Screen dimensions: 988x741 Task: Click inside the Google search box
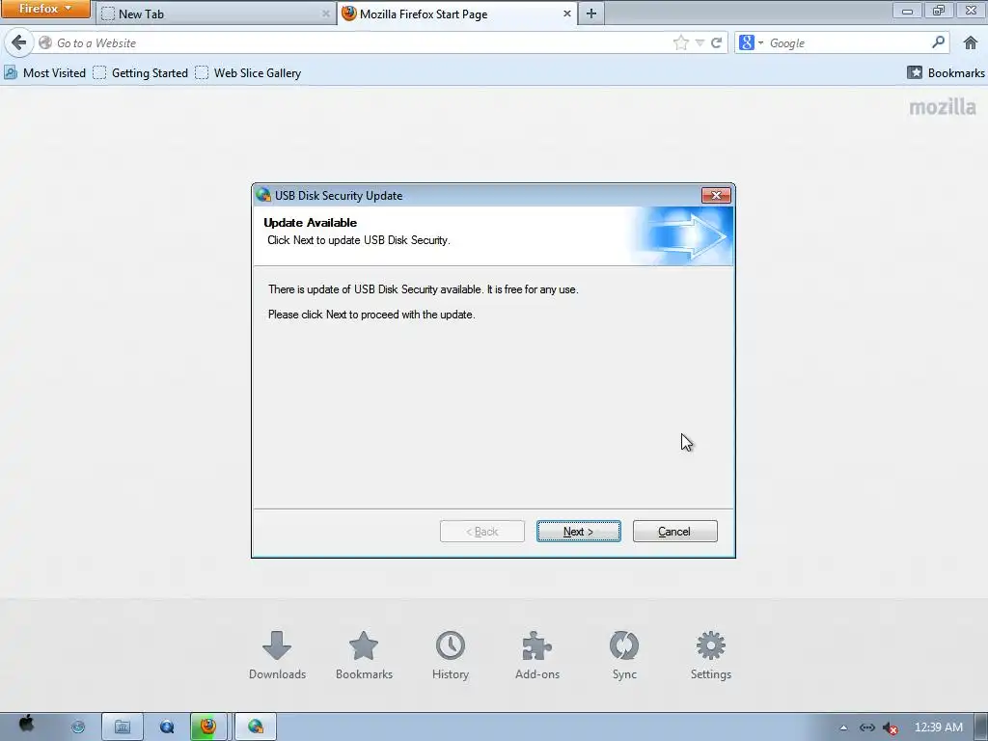point(846,42)
